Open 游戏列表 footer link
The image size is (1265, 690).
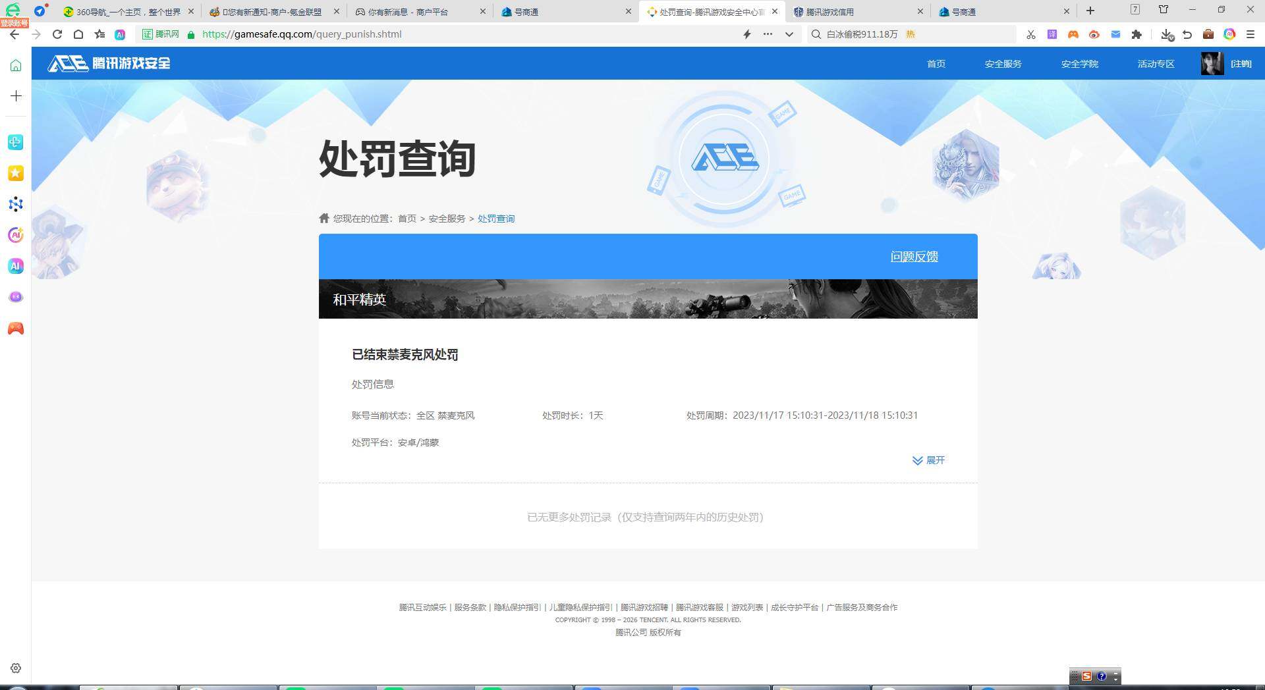pyautogui.click(x=747, y=607)
